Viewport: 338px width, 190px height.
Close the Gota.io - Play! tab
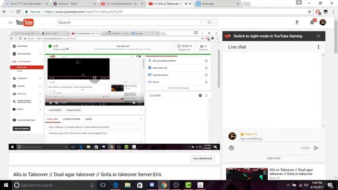94,4
